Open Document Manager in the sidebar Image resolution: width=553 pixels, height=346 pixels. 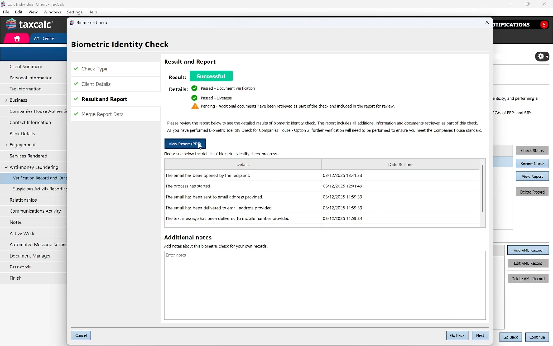point(33,256)
